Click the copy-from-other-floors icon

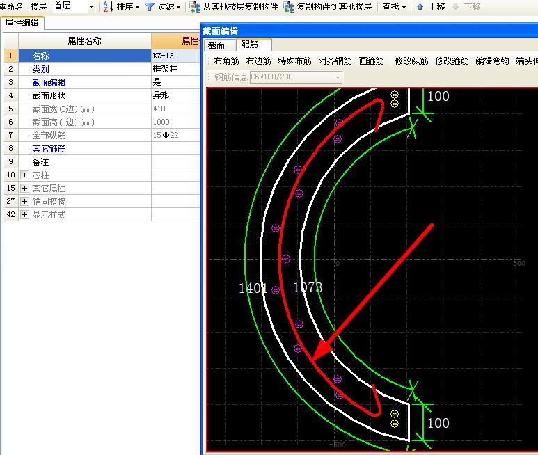click(196, 6)
